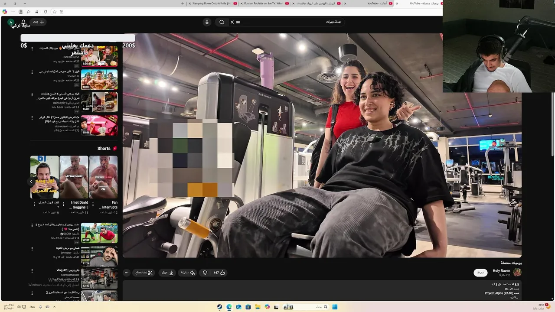
Task: Open the INSPIREsport video thumbnail lasting 1:30:49
Action: (x=99, y=56)
